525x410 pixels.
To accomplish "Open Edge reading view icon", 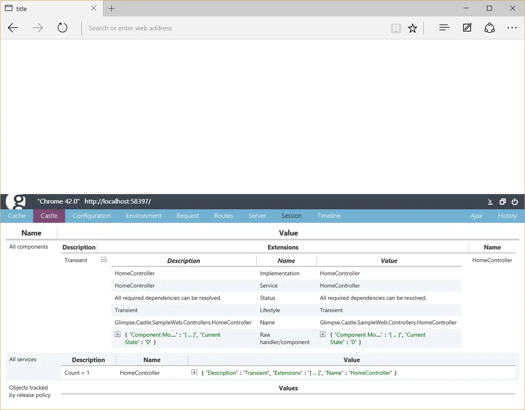I will point(396,28).
